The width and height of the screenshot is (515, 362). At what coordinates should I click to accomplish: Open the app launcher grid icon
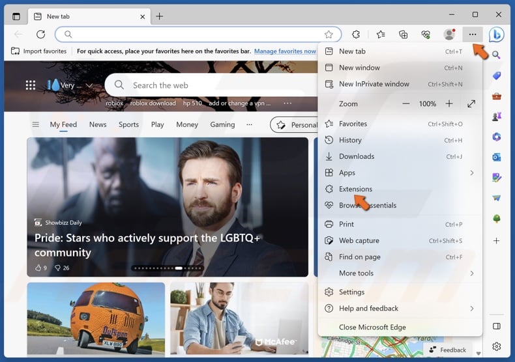click(x=31, y=85)
